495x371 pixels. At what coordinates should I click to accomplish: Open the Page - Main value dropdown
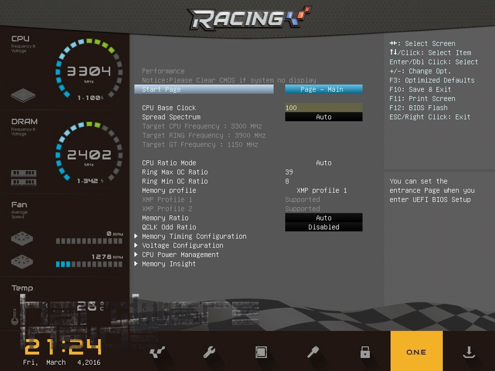[324, 89]
